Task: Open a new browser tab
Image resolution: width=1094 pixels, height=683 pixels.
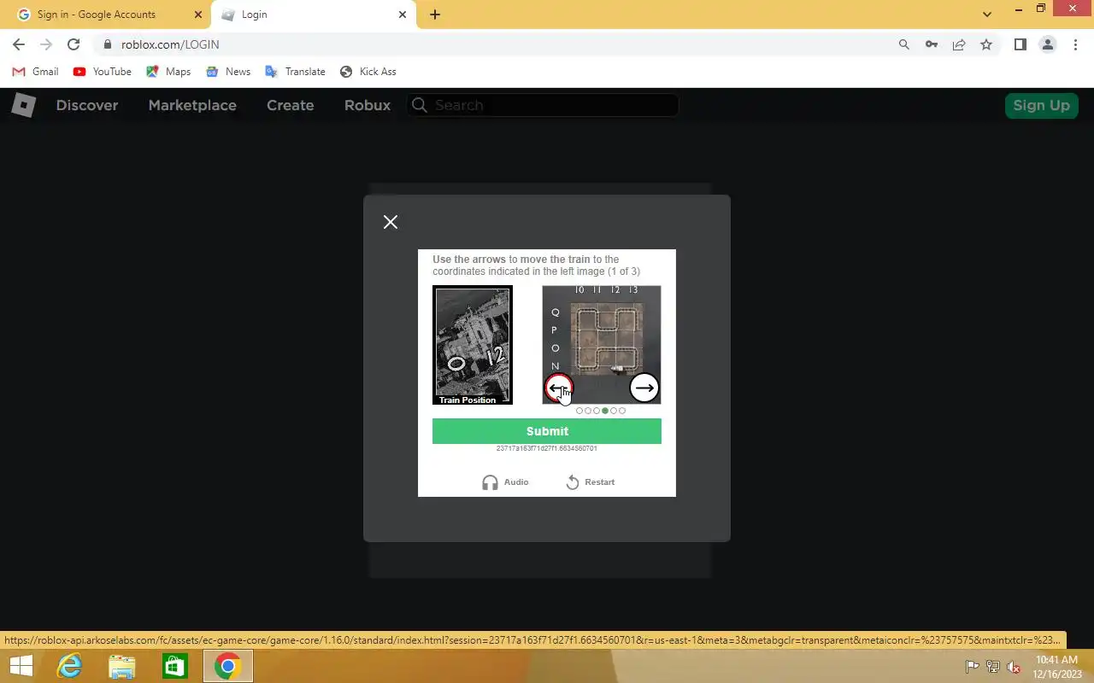Action: pyautogui.click(x=435, y=15)
